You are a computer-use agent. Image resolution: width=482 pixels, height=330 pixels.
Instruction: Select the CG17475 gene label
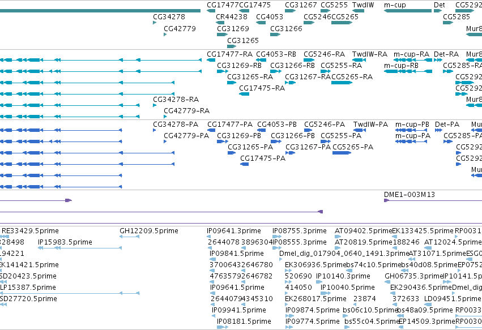click(x=255, y=5)
